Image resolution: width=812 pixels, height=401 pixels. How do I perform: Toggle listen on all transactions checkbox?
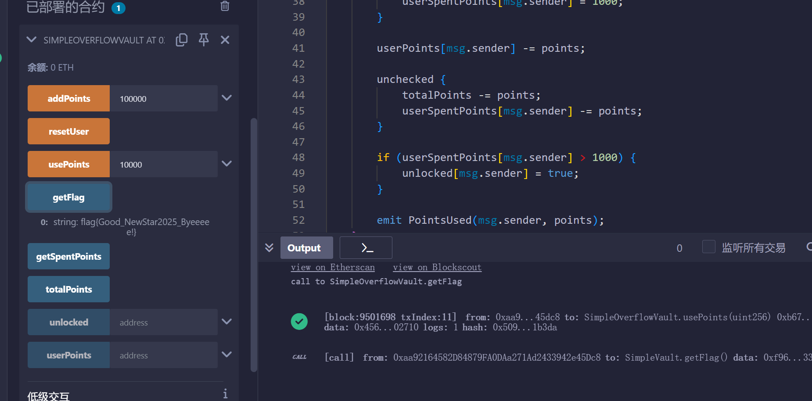click(x=708, y=247)
